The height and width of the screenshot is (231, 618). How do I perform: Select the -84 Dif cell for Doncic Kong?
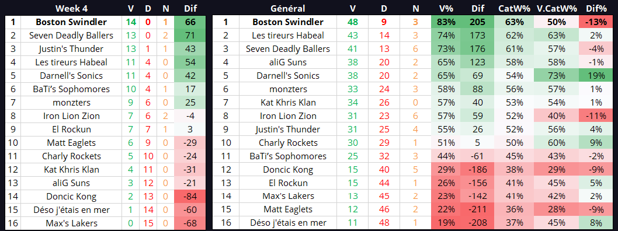191,197
